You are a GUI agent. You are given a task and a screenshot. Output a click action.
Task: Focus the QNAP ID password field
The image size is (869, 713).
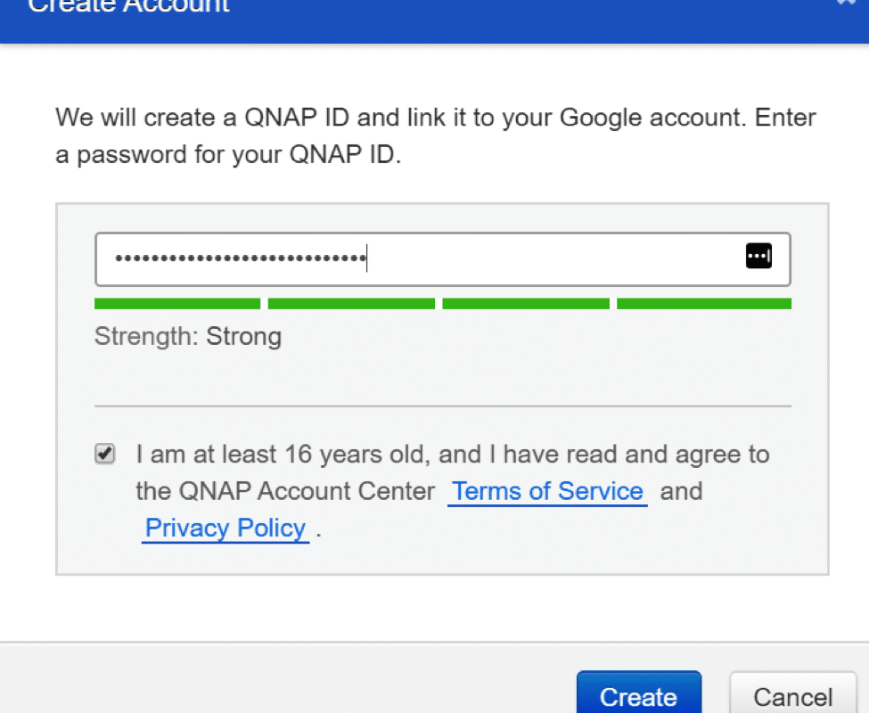[x=443, y=258]
